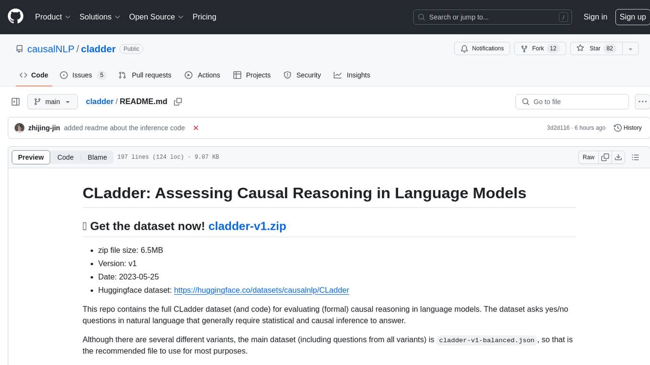Expand the Open Source menu
Image resolution: width=650 pixels, height=365 pixels.
(x=156, y=17)
